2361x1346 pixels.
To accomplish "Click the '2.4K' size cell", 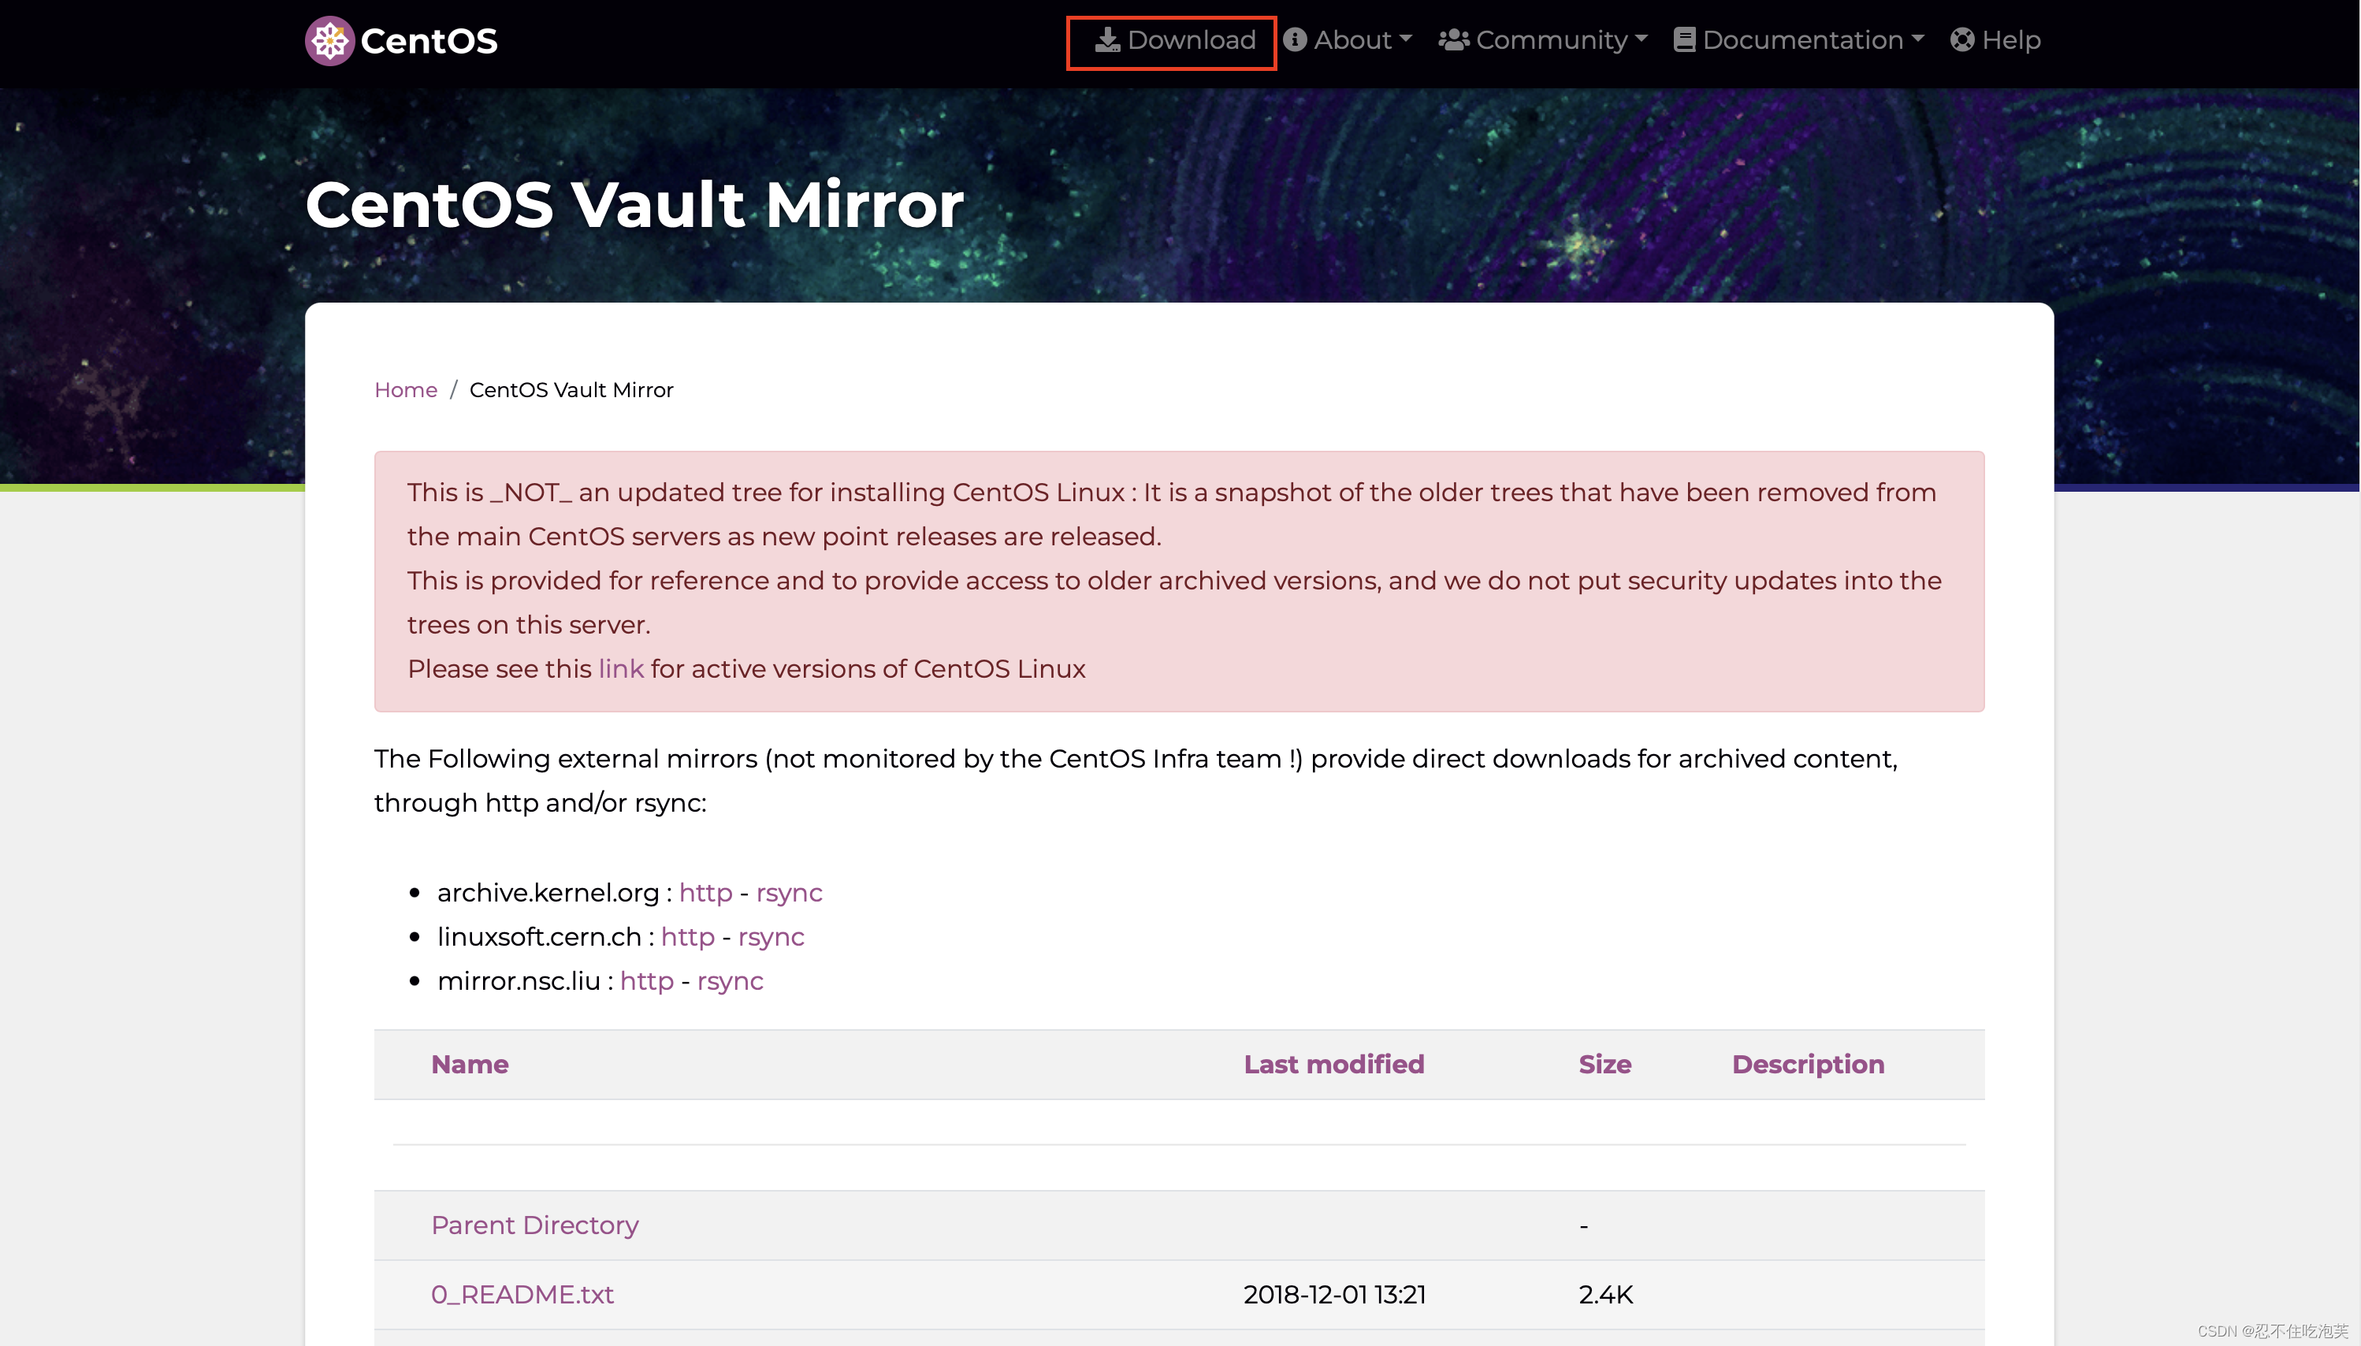I will click(1606, 1294).
